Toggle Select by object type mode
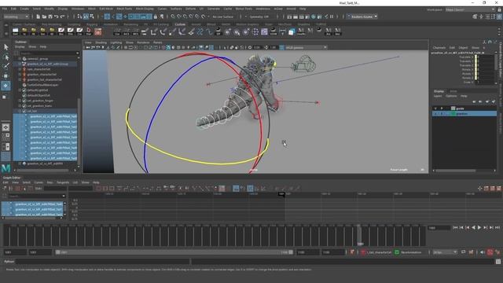The height and width of the screenshot is (283, 503). point(86,17)
